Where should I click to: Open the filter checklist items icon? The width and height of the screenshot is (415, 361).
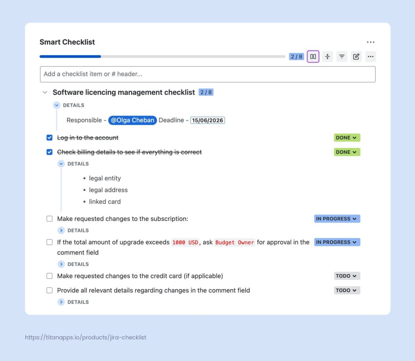tap(342, 56)
